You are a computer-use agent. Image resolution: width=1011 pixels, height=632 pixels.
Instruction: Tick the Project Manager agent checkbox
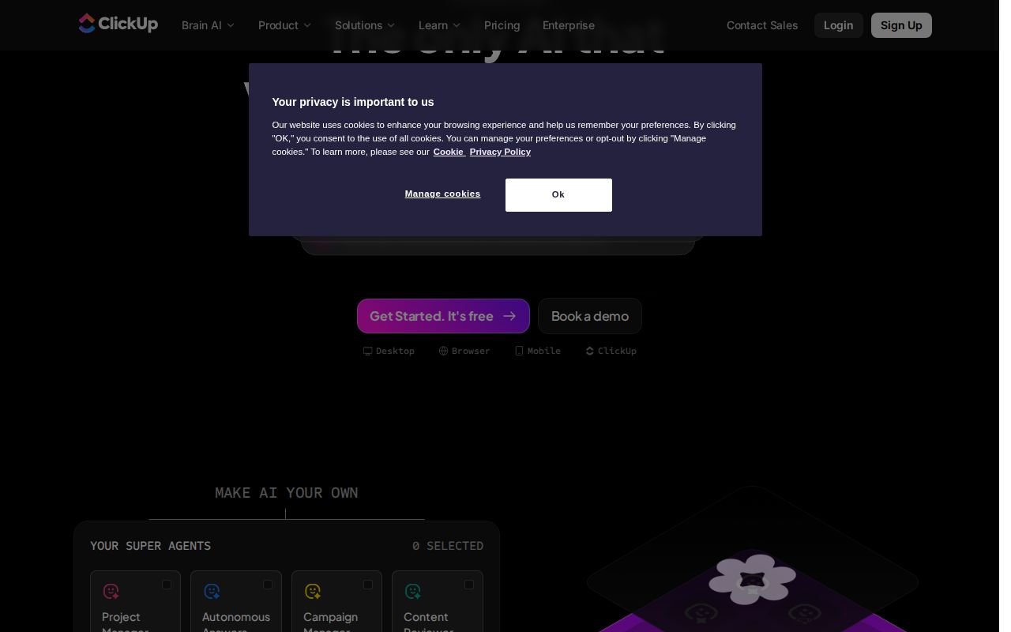pyautogui.click(x=167, y=585)
